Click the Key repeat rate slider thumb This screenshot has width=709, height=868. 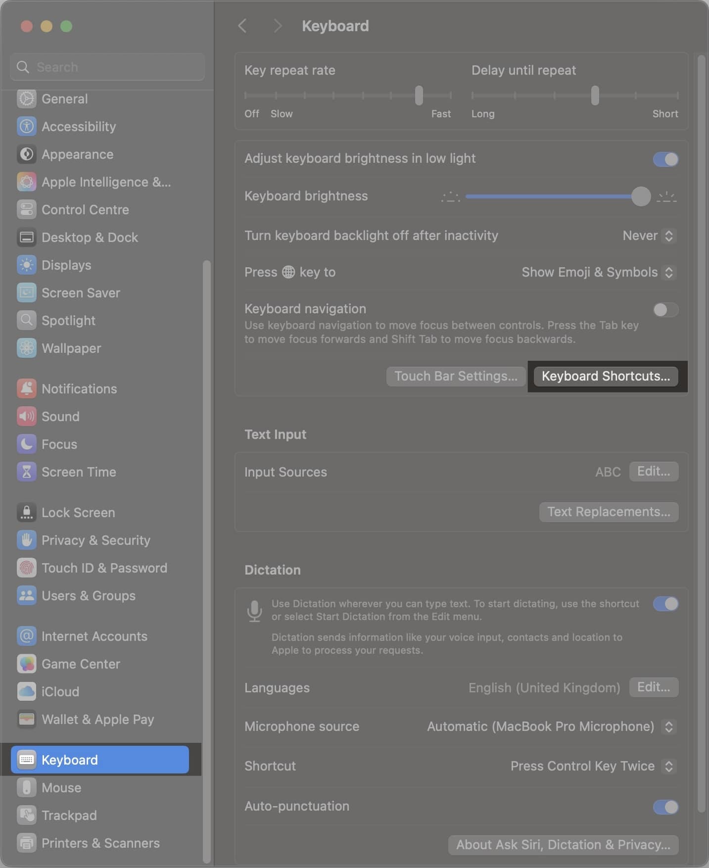(419, 96)
